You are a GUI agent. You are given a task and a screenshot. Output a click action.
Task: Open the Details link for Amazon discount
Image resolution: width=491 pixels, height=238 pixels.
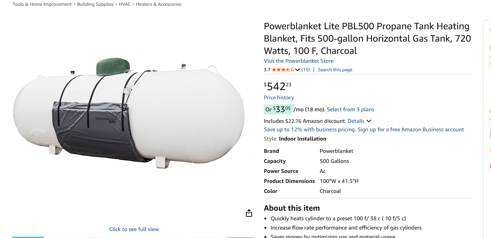(356, 121)
